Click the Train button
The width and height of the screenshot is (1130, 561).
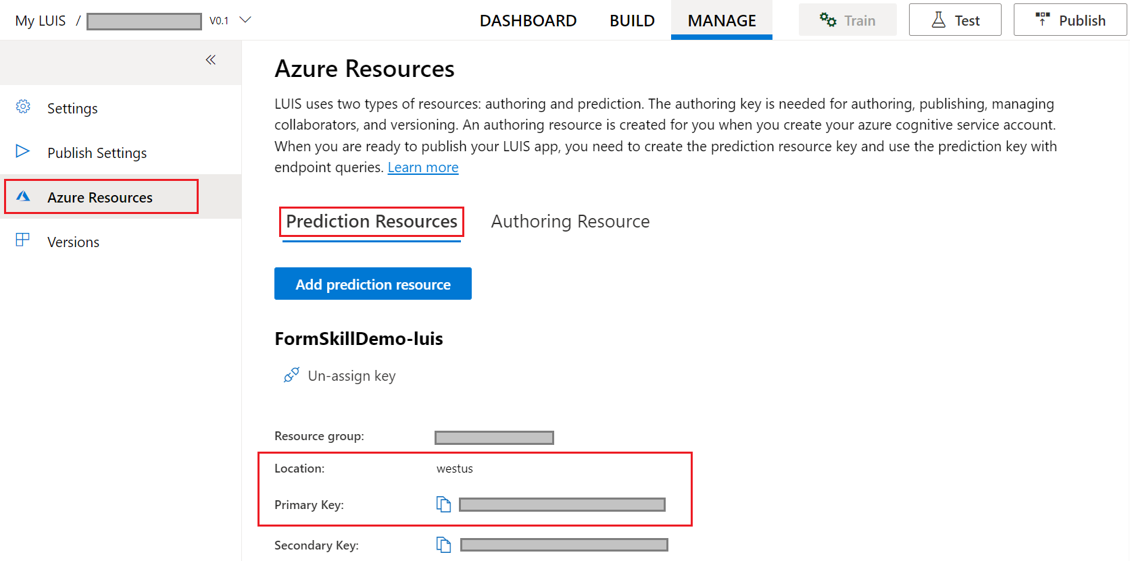click(847, 20)
